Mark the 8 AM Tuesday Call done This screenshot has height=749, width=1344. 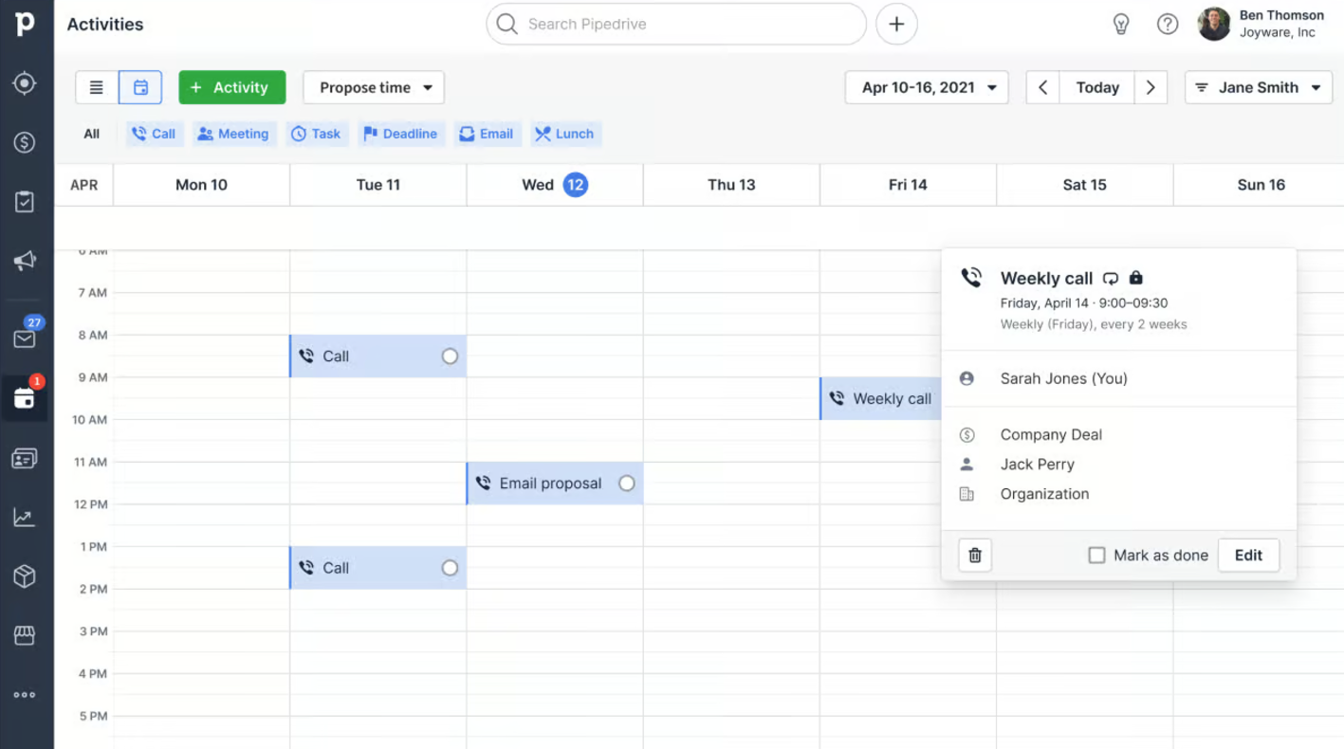[x=450, y=356]
